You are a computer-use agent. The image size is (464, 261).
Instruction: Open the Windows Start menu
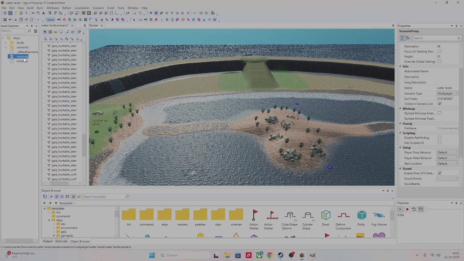point(152,255)
